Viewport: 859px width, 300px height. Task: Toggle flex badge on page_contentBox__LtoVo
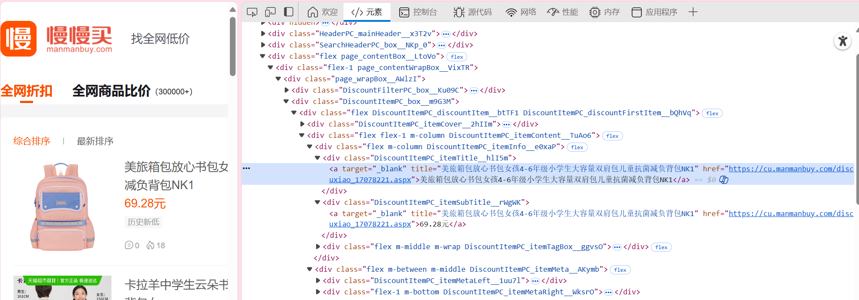pyautogui.click(x=457, y=57)
